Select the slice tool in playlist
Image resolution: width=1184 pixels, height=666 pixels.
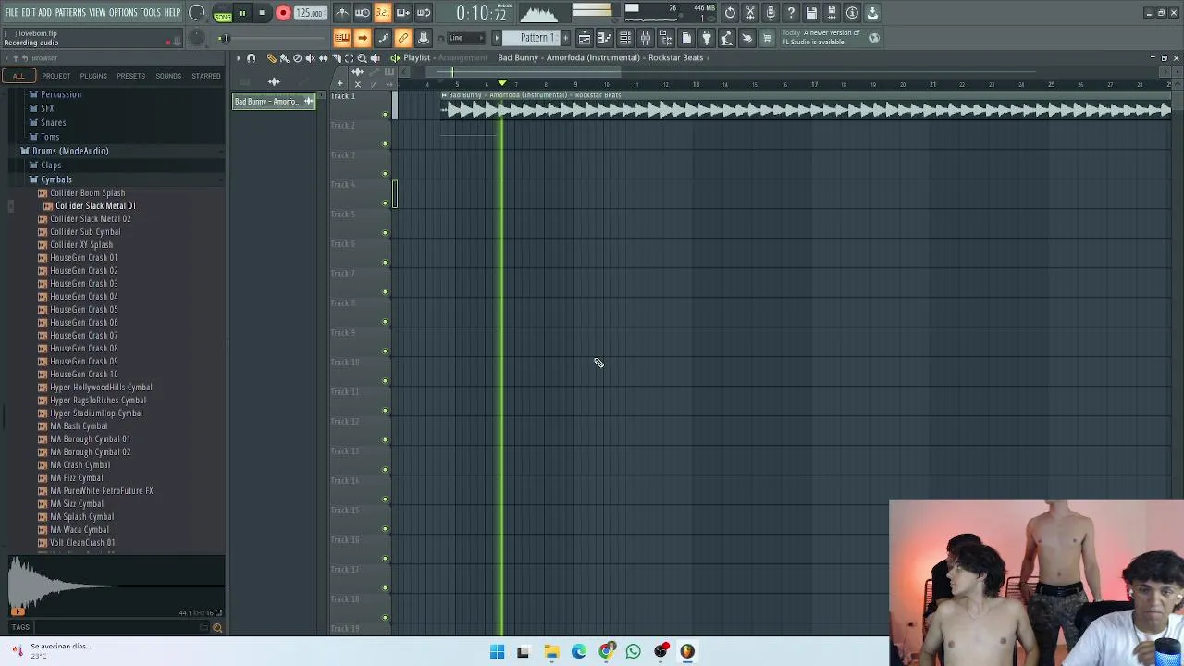336,58
